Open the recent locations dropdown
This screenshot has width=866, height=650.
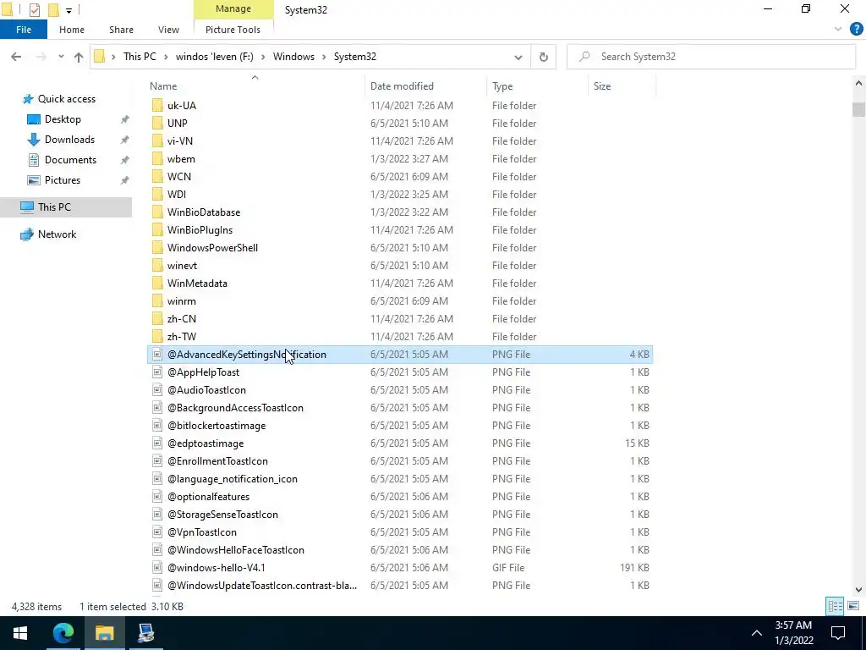(61, 57)
